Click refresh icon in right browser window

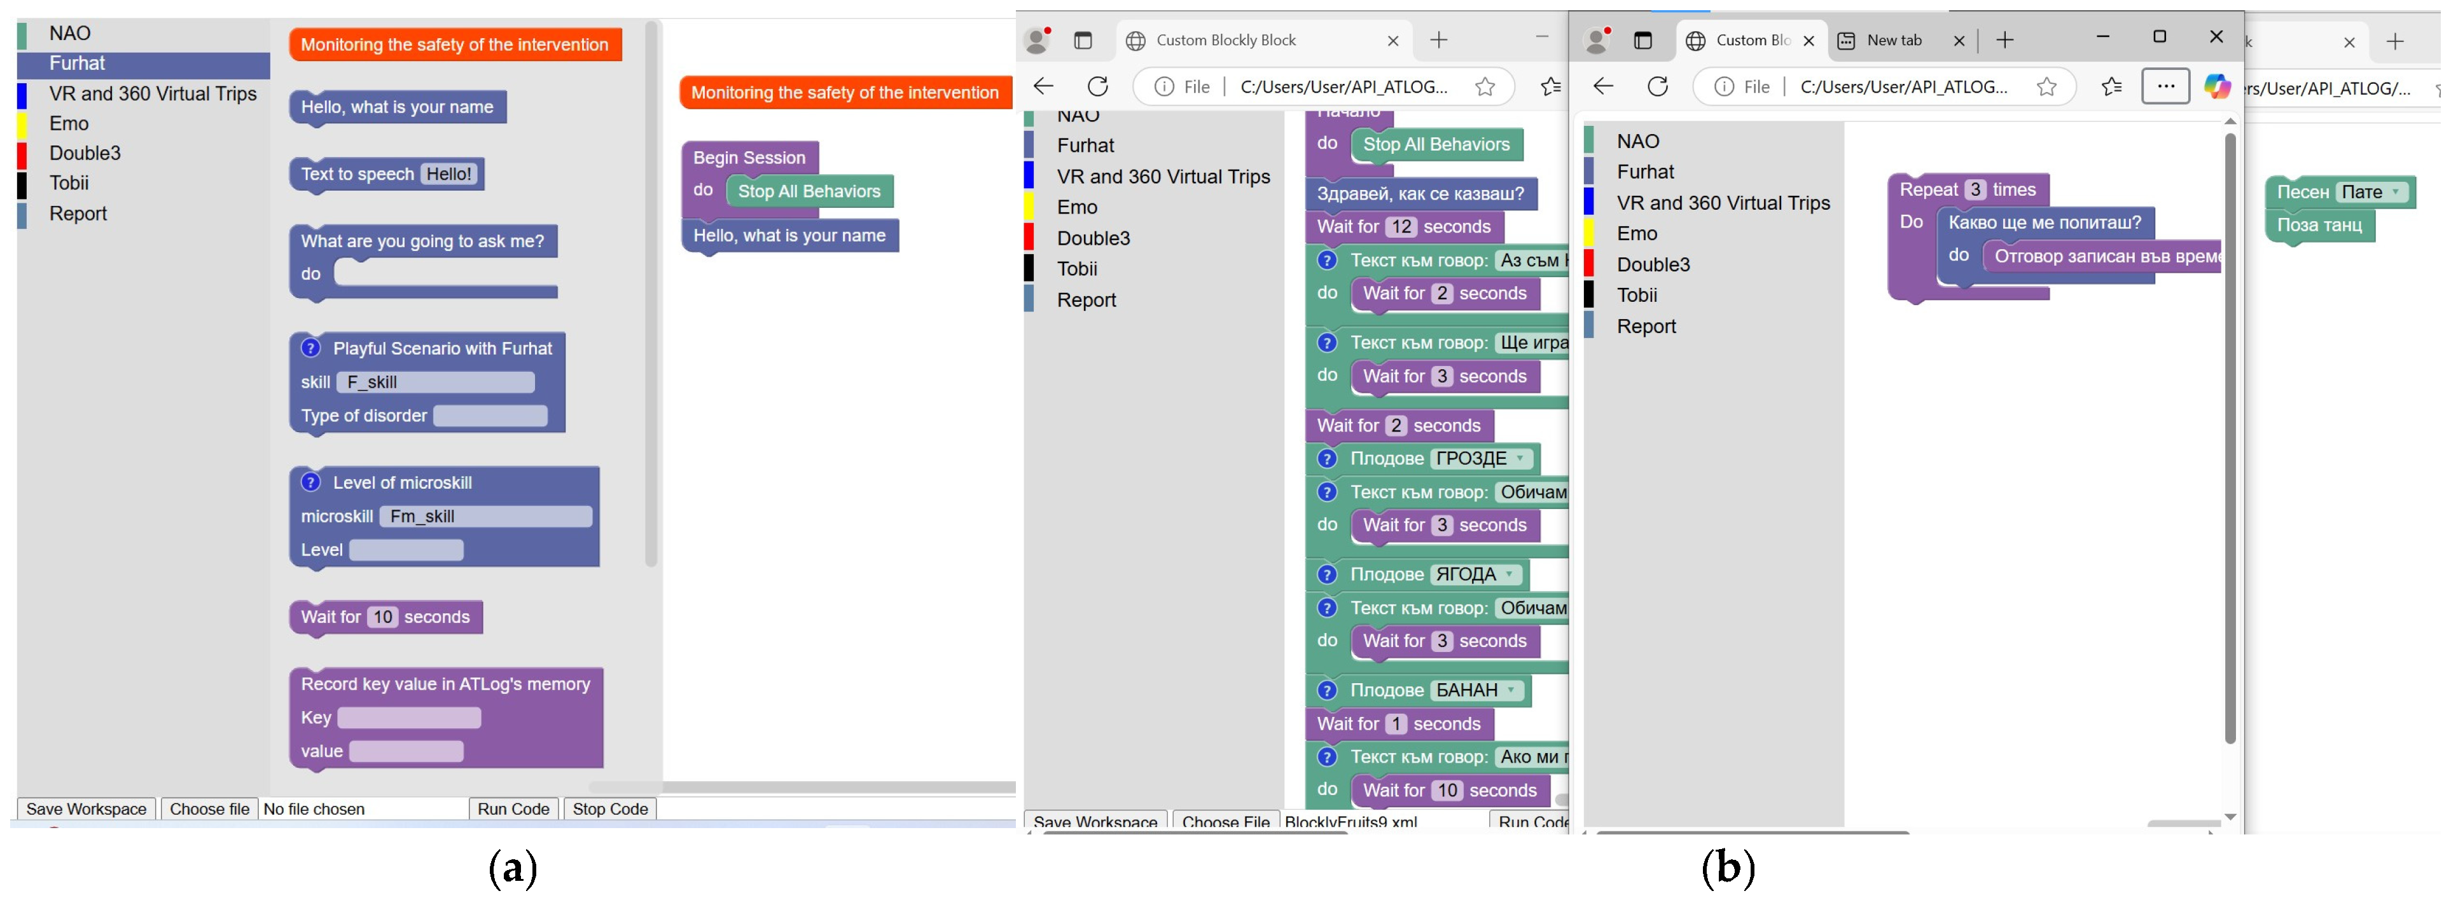[1658, 87]
